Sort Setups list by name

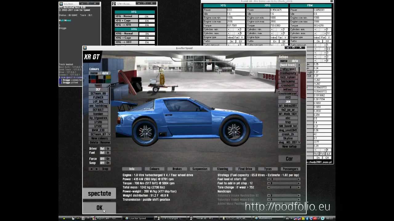coord(284,61)
